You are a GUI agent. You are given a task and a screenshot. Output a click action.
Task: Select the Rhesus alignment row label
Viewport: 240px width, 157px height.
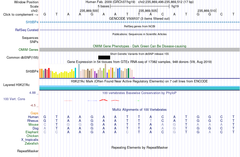pos(33,121)
